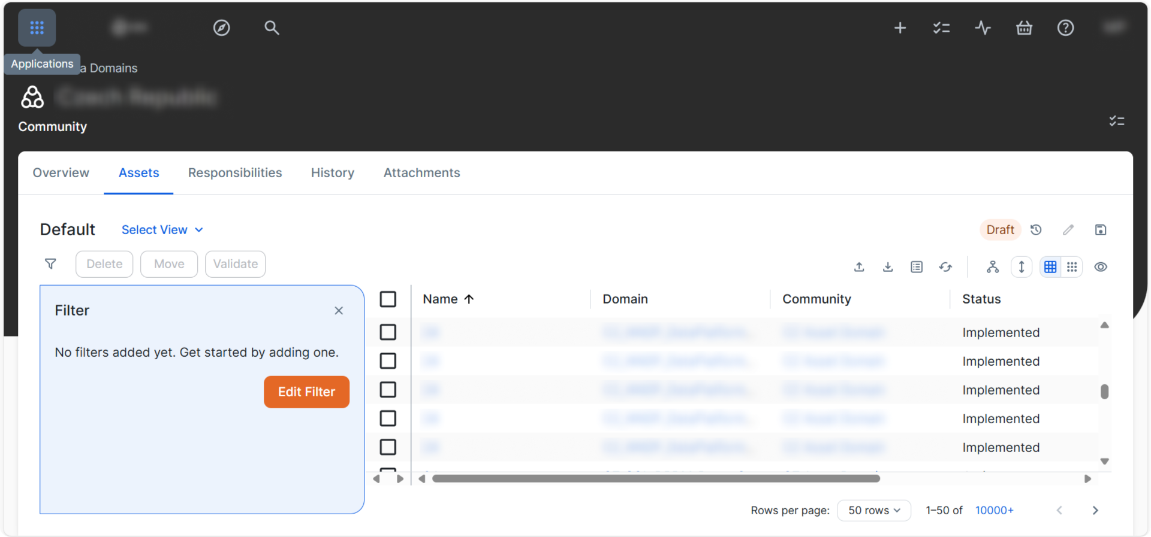The height and width of the screenshot is (537, 1151).
Task: Check the fifth row checkbox
Action: [388, 447]
